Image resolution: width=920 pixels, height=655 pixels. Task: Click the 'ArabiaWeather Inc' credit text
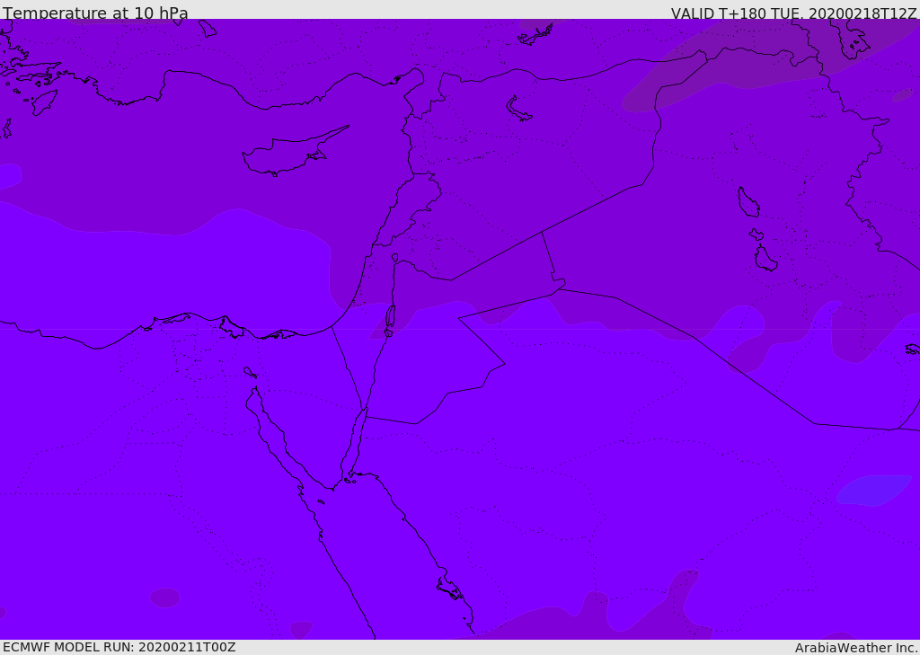point(855,648)
